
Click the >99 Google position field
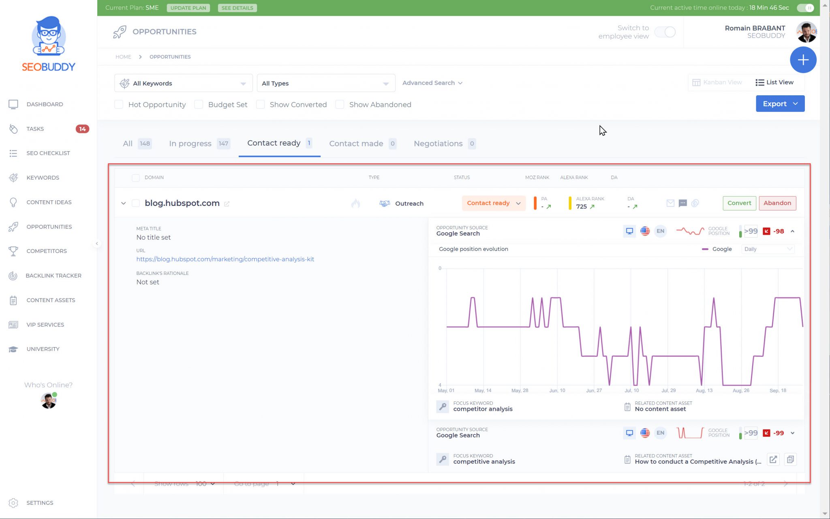[x=751, y=231]
